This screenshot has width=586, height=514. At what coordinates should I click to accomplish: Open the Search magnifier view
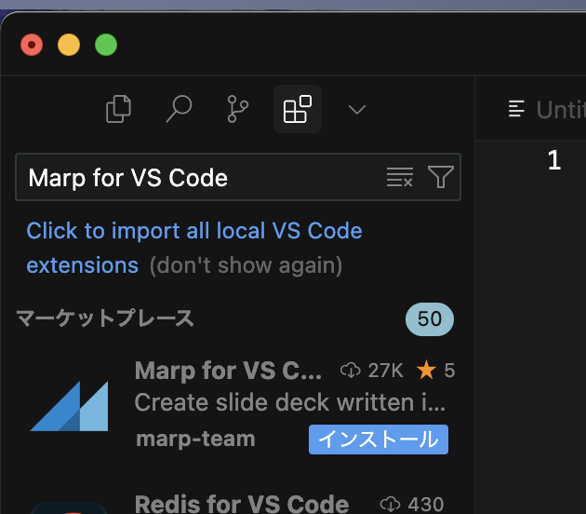pyautogui.click(x=179, y=109)
